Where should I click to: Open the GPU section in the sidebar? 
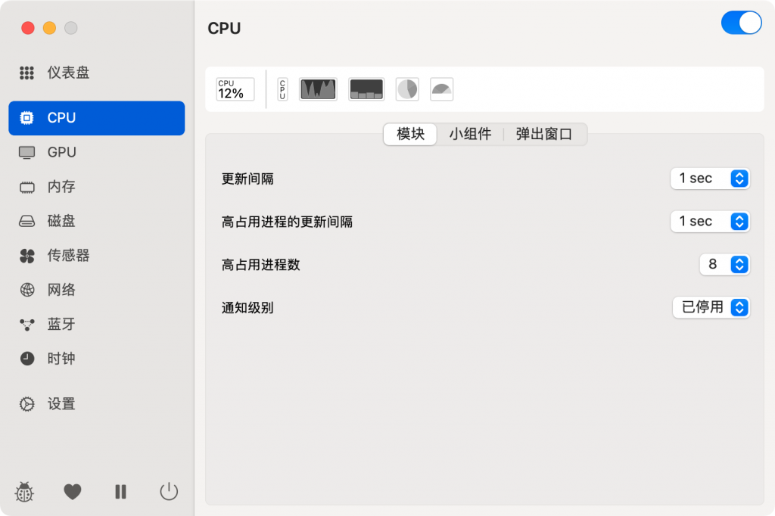point(61,152)
